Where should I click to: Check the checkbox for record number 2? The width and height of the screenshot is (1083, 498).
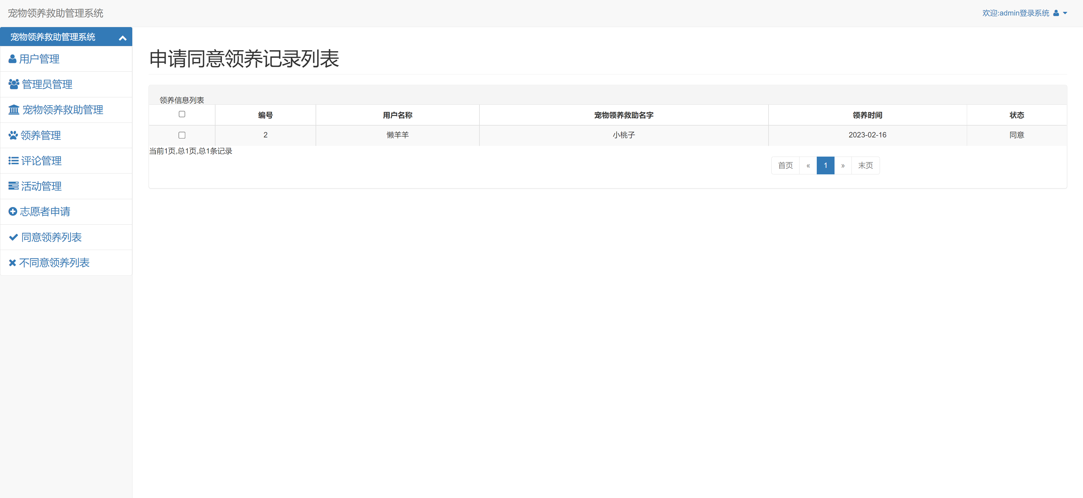click(x=182, y=135)
